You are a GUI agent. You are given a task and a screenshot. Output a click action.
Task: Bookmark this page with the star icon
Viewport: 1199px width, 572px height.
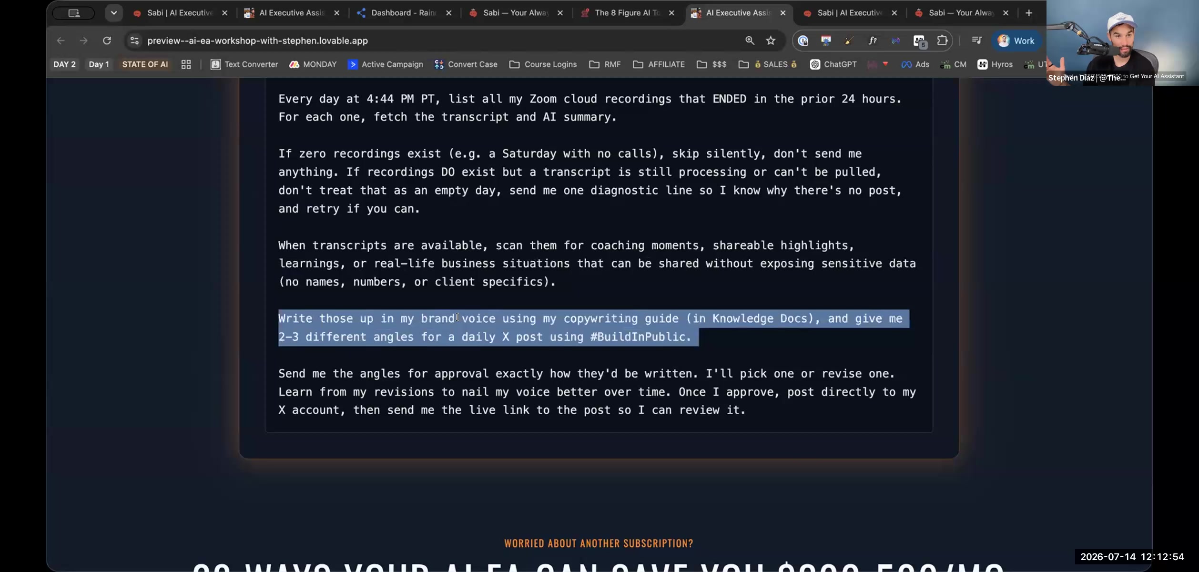coord(771,41)
